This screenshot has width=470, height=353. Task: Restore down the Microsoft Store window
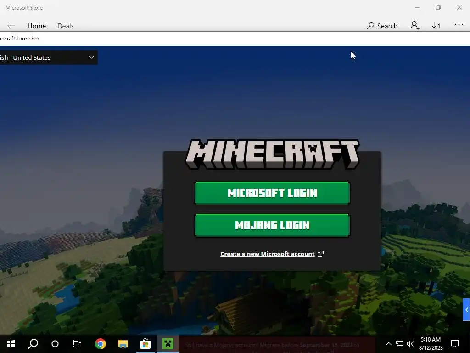point(438,7)
